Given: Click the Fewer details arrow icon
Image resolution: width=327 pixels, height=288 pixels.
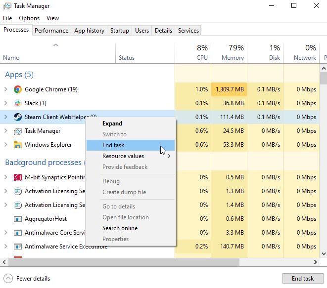Looking at the screenshot, I should pos(8,278).
